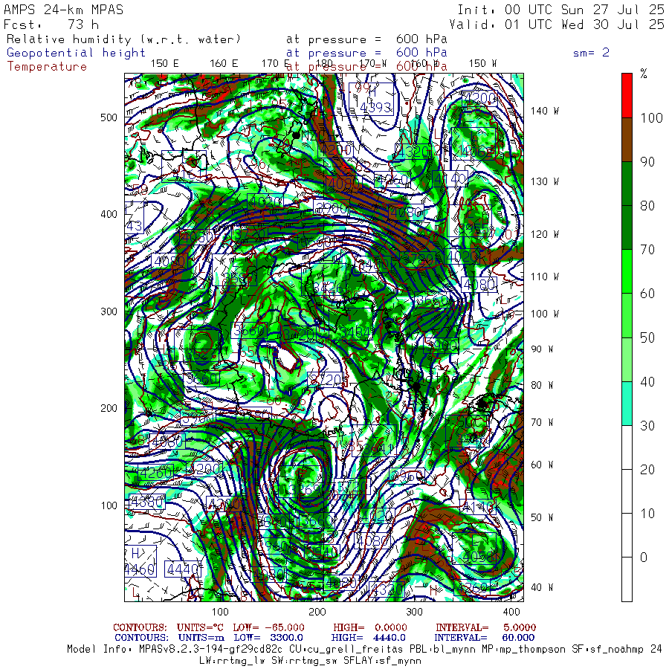
Task: Select the "40 W" longitude label
Action: (542, 587)
